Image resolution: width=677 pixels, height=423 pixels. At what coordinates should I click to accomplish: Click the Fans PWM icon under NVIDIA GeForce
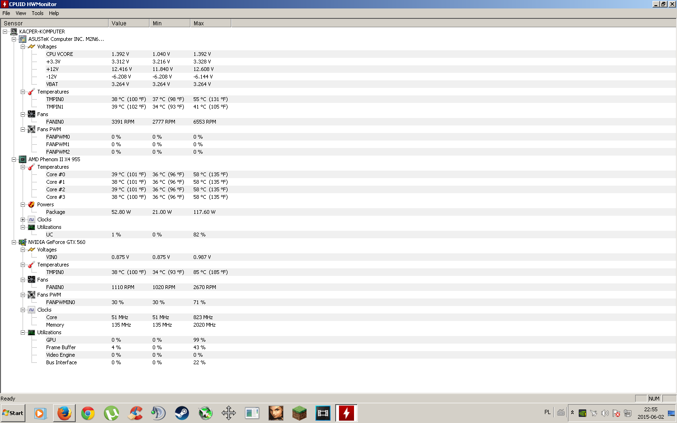[x=31, y=295]
